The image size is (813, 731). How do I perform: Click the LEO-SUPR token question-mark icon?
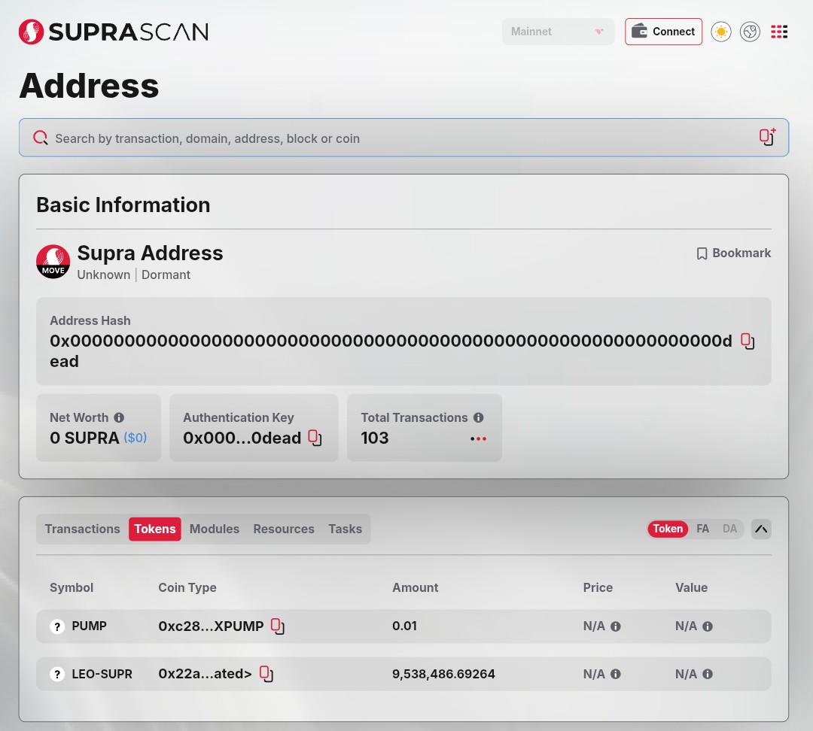tap(57, 674)
